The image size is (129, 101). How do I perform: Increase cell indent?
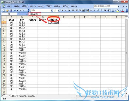coord(109,11)
